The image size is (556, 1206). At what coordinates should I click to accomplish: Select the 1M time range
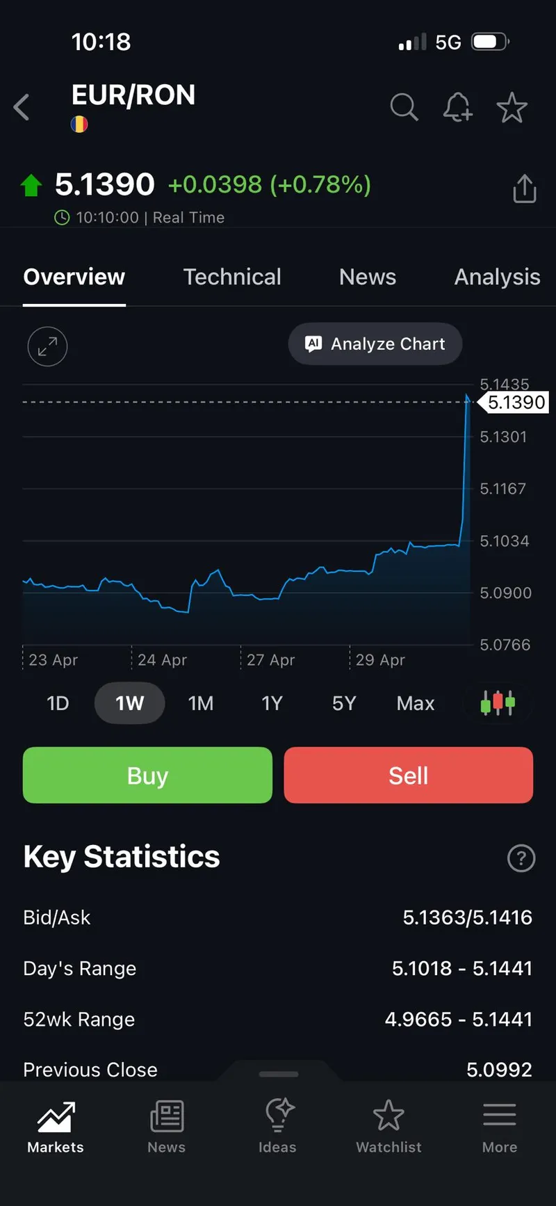pos(201,703)
